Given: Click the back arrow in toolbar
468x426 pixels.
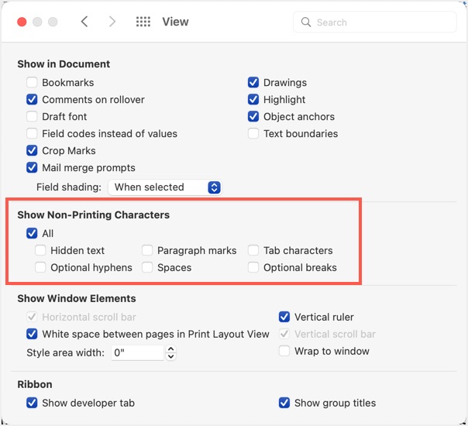Looking at the screenshot, I should pos(84,22).
